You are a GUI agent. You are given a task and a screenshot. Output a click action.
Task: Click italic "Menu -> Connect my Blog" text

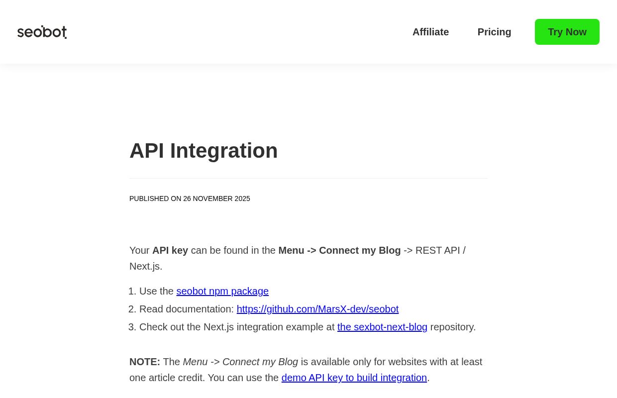click(x=240, y=362)
